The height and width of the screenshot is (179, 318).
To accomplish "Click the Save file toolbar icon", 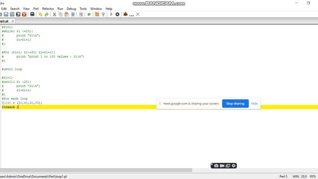I will click(x=6, y=14).
